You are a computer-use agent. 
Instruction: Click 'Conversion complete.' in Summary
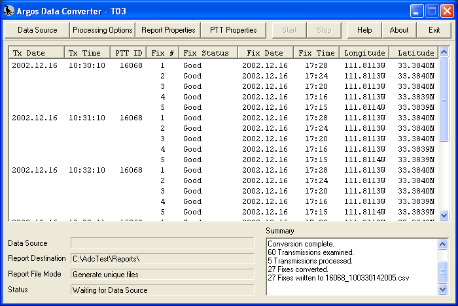click(301, 244)
